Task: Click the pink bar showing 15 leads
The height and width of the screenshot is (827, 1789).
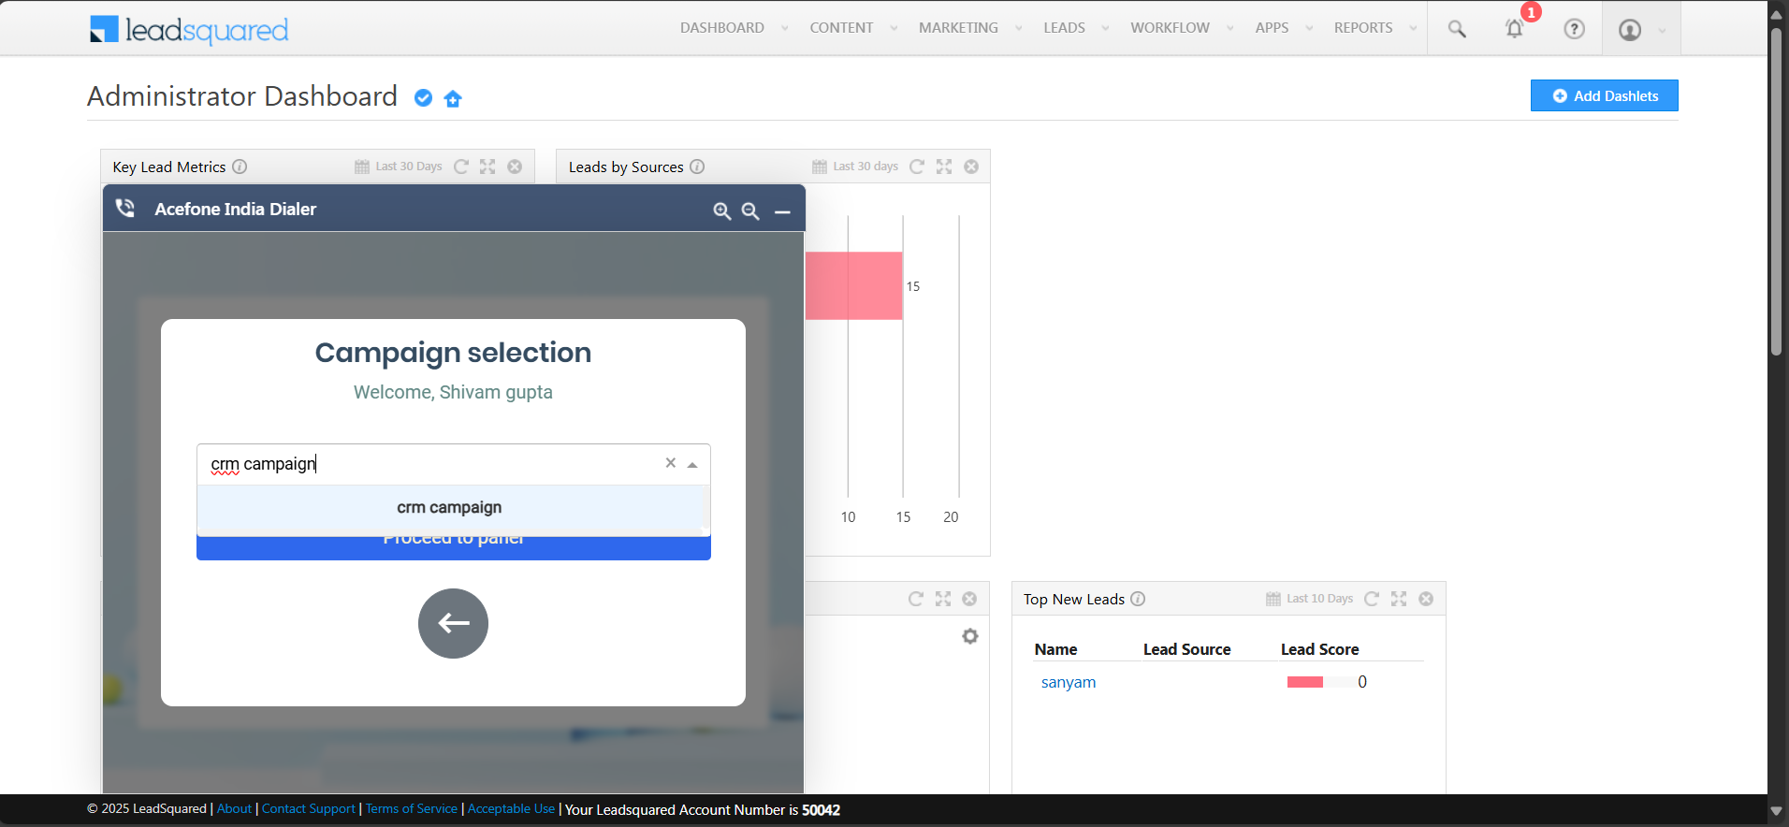Action: [853, 285]
